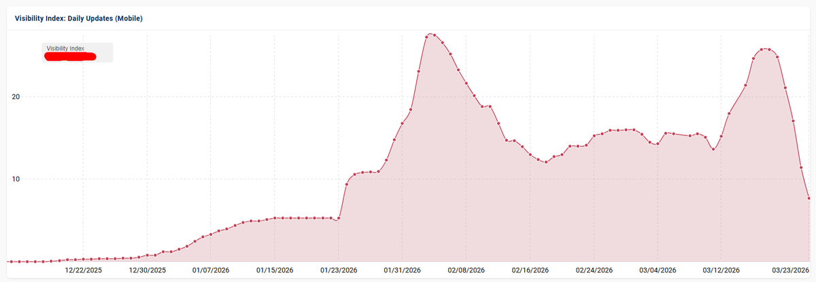Click the x-axis date 12/22/2025
This screenshot has height=282, width=816.
(83, 270)
